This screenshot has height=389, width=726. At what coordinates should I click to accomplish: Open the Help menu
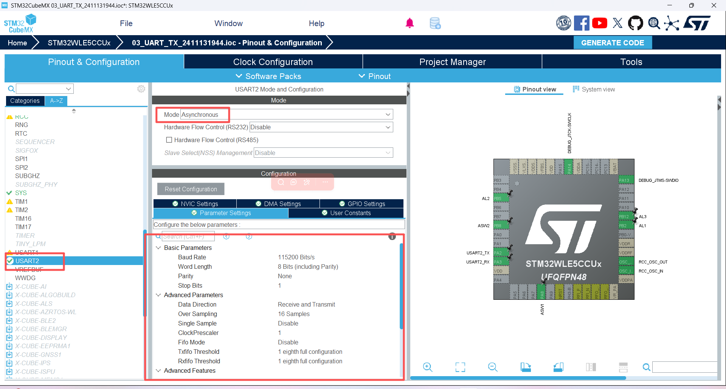[316, 23]
